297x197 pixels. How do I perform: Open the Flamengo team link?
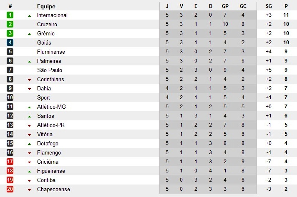click(x=49, y=152)
